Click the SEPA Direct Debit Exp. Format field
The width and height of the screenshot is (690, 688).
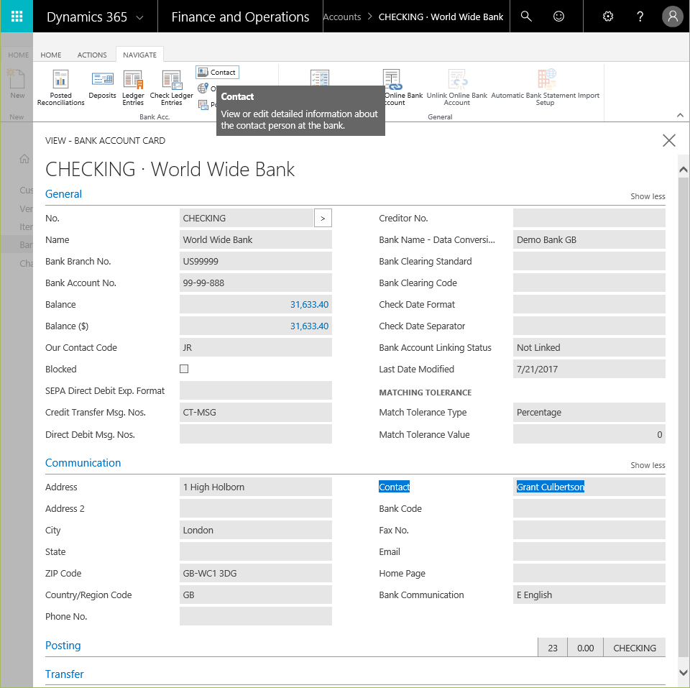[256, 391]
